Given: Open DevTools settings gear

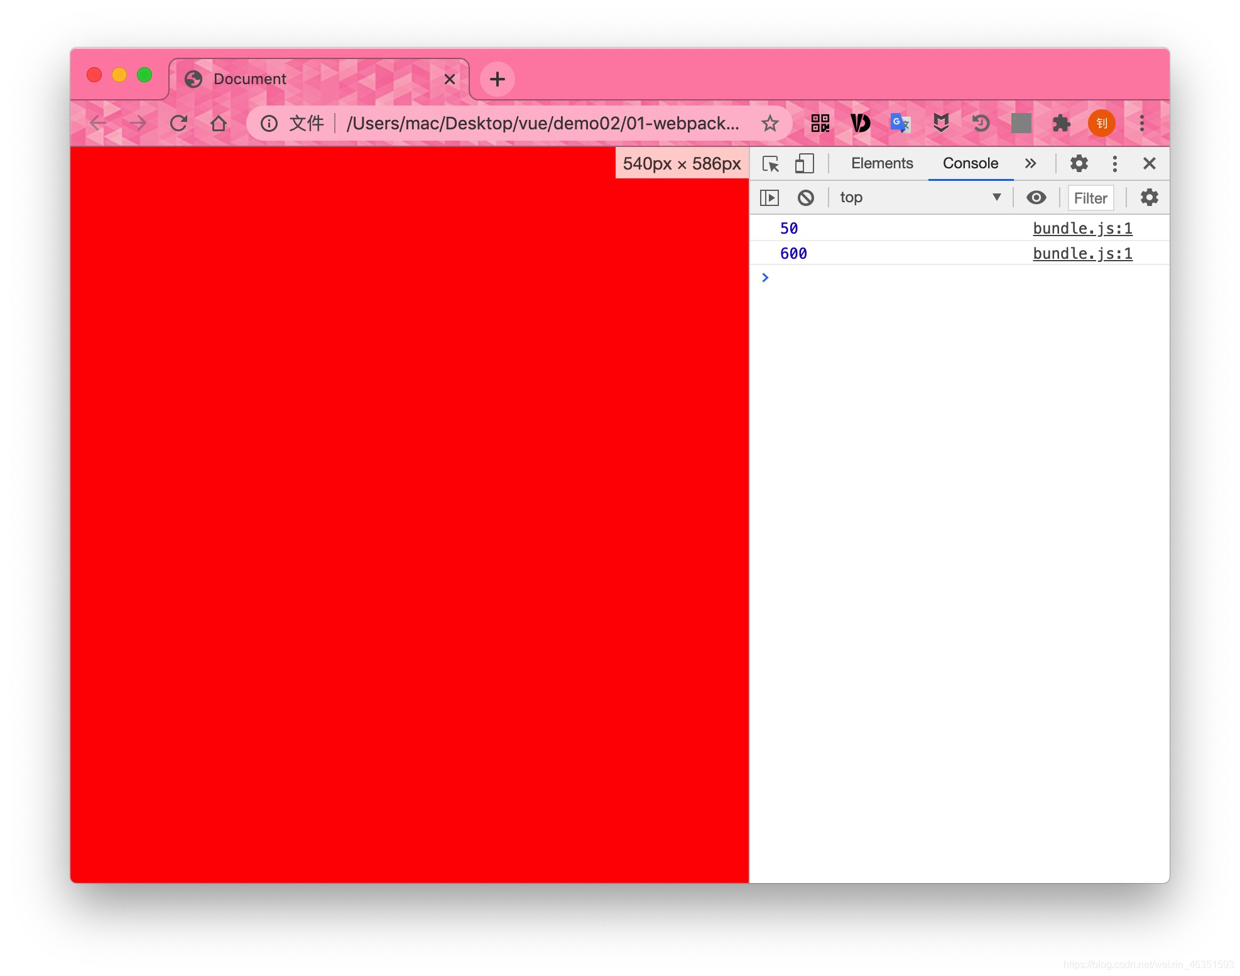Looking at the screenshot, I should [x=1079, y=164].
